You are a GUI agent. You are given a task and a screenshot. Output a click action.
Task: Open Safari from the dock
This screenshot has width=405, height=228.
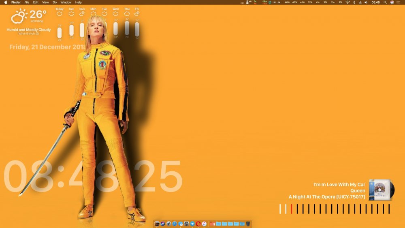(175, 224)
